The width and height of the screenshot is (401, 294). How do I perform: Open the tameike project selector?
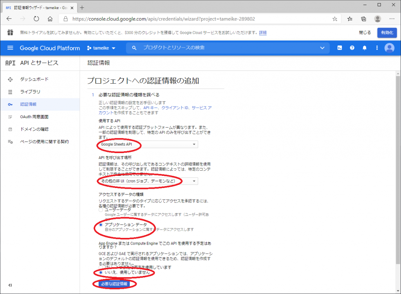101,48
